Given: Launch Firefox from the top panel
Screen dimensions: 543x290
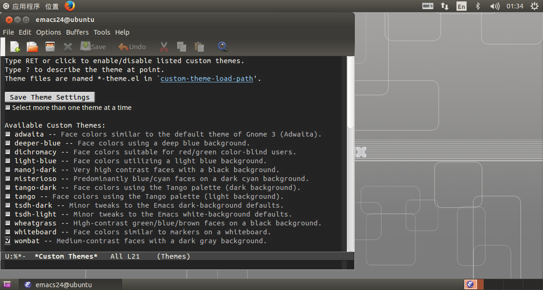Looking at the screenshot, I should pos(70,6).
